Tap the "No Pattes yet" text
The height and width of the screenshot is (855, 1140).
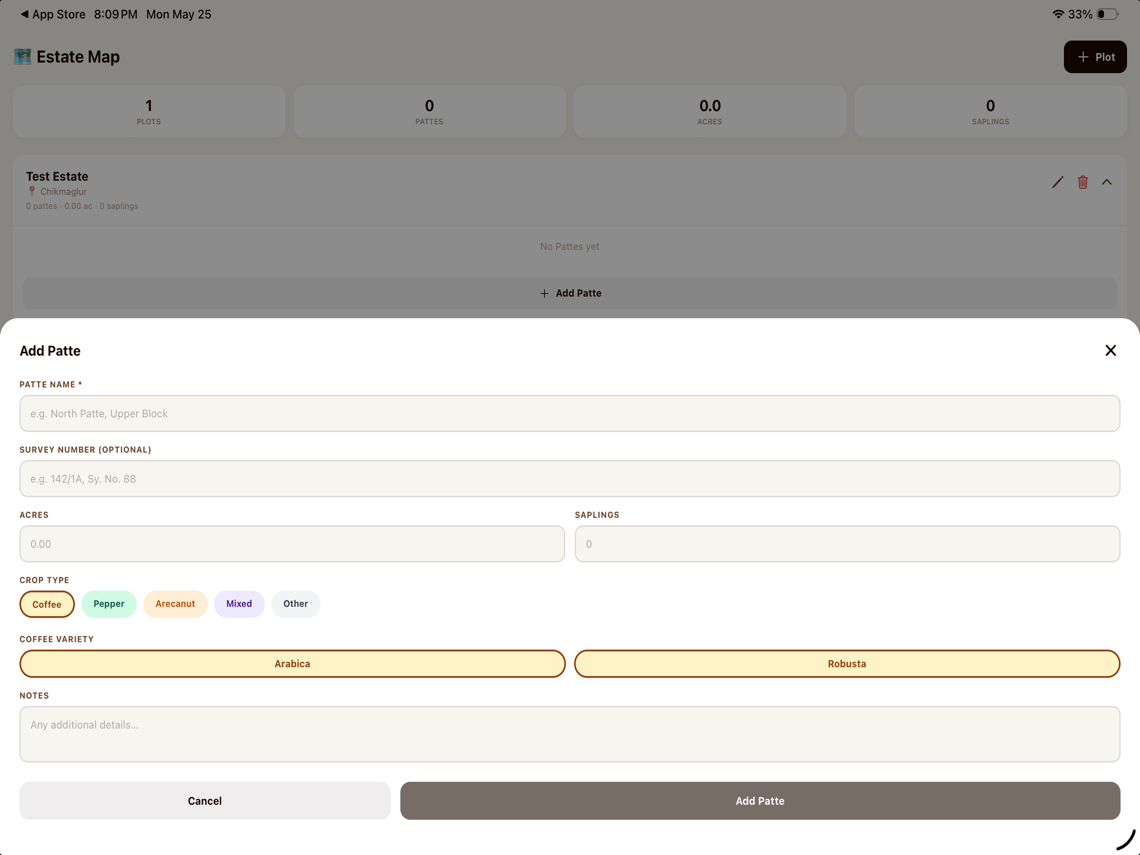coord(570,246)
